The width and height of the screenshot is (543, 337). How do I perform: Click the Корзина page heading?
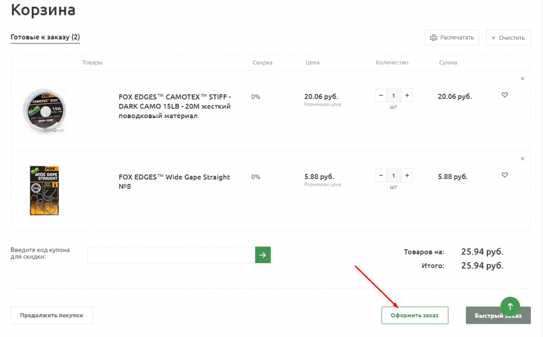(43, 10)
